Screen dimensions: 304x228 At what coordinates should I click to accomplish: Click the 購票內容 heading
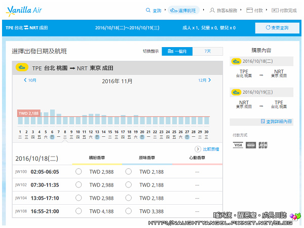click(x=261, y=50)
